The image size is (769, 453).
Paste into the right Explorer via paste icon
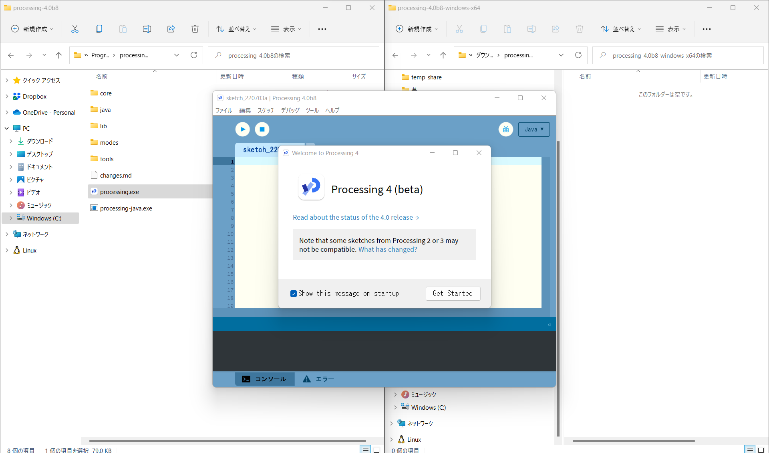click(x=507, y=28)
